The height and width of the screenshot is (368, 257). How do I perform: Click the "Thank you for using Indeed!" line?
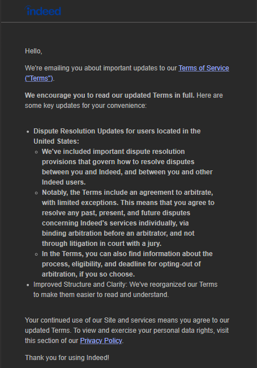[x=67, y=358]
